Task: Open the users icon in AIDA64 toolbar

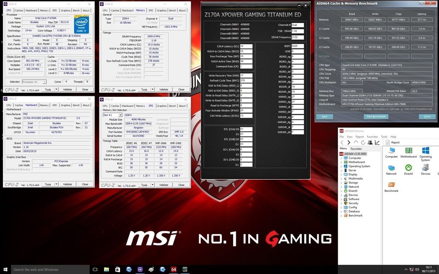Action: point(370,143)
